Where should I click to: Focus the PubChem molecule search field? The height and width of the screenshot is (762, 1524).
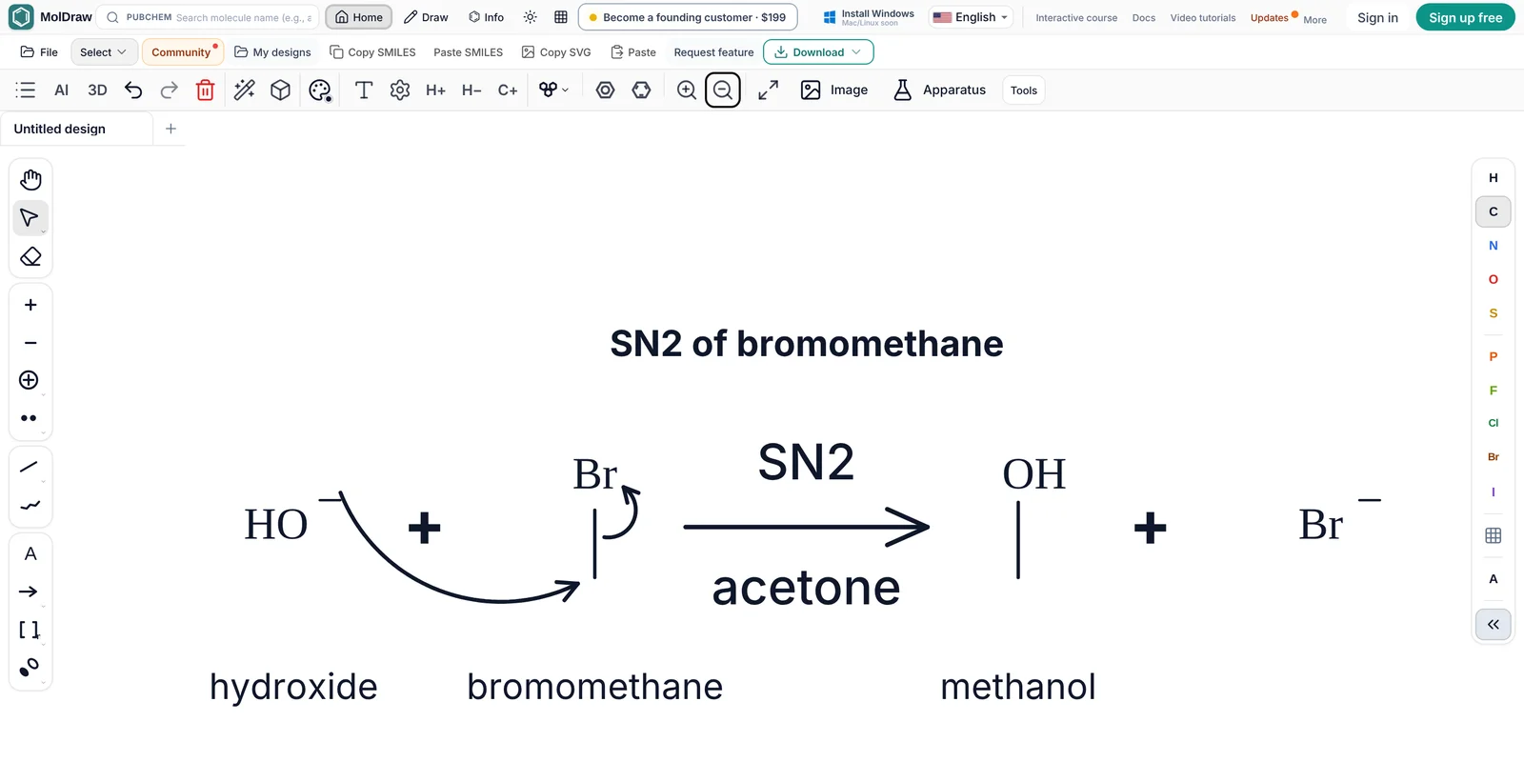(x=209, y=17)
